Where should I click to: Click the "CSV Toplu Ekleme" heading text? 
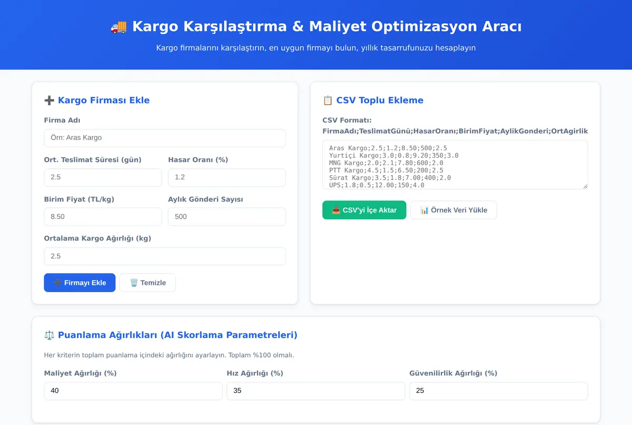380,100
